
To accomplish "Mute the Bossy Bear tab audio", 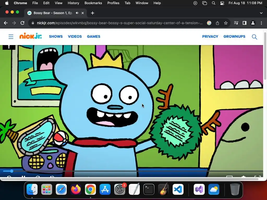I will click(77, 13).
